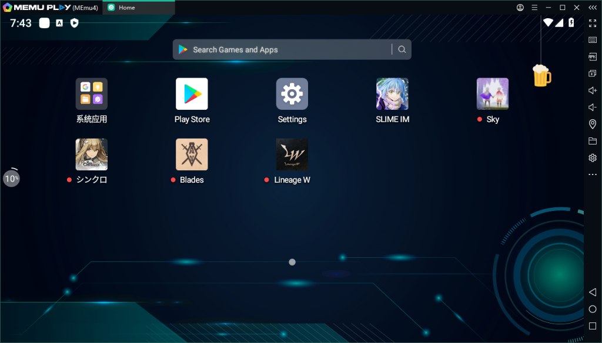Screen dimensions: 602x343
Task: Install an APK file from the sidebar
Action: pyautogui.click(x=593, y=56)
